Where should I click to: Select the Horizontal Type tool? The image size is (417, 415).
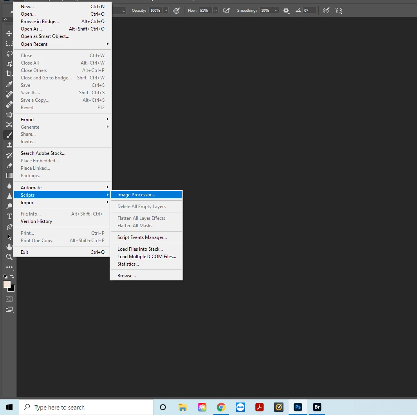tap(9, 216)
